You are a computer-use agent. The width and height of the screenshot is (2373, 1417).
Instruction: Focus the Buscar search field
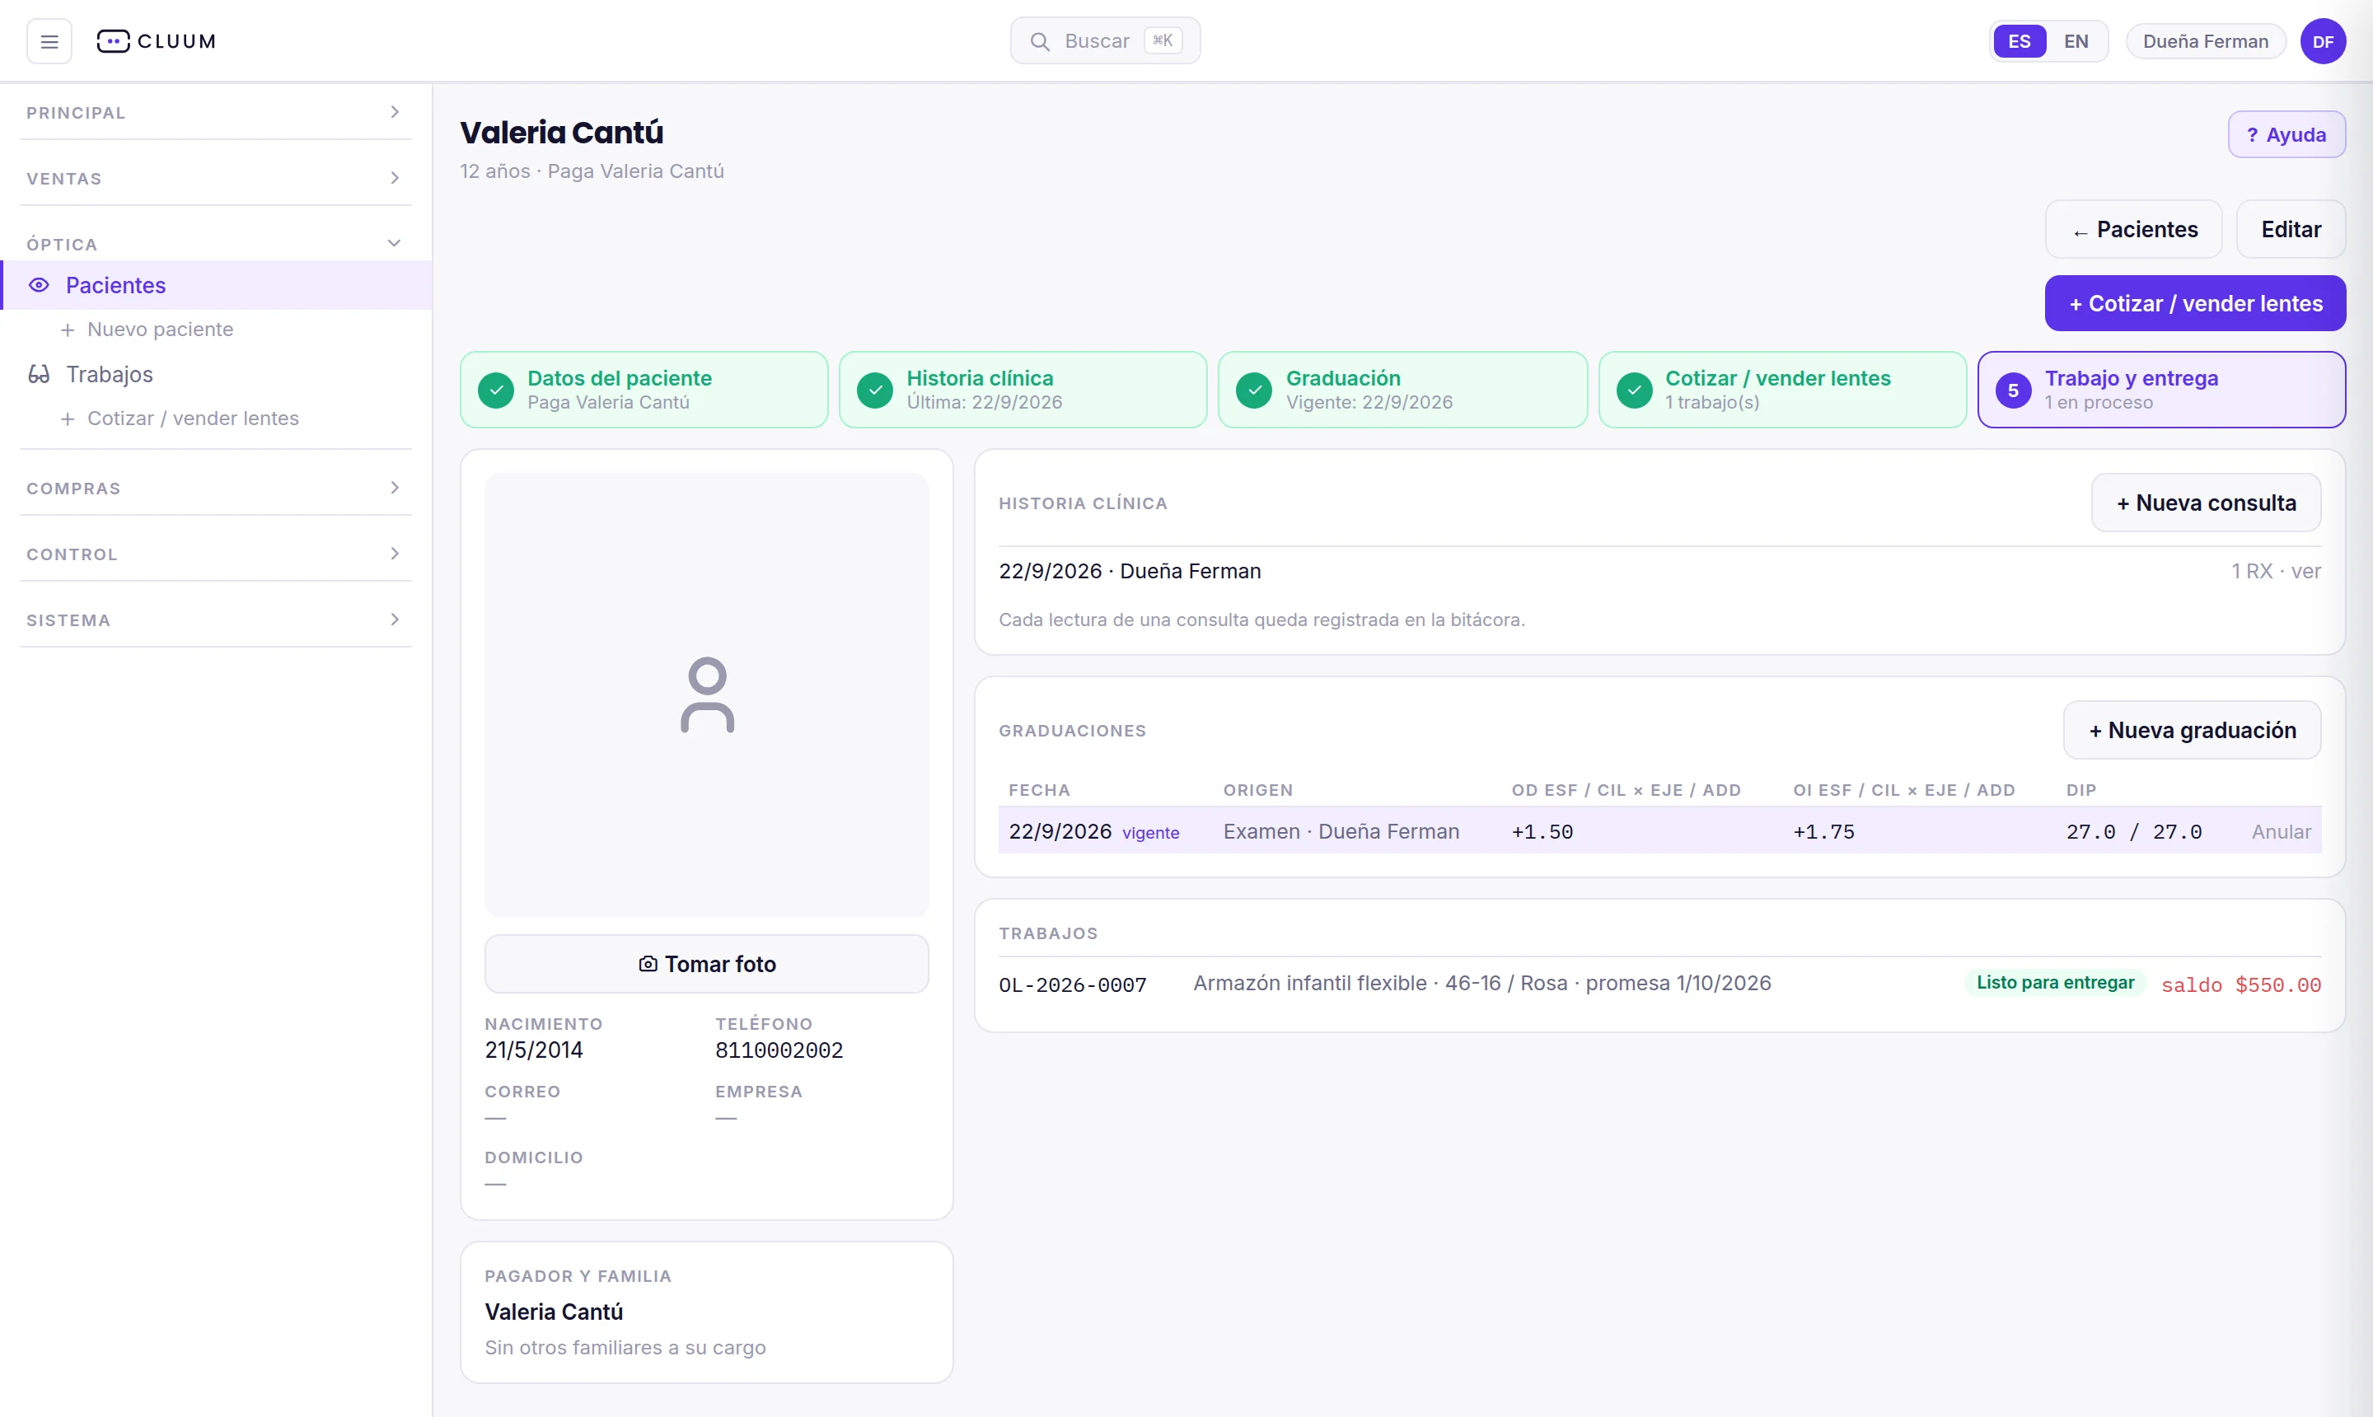pos(1105,41)
